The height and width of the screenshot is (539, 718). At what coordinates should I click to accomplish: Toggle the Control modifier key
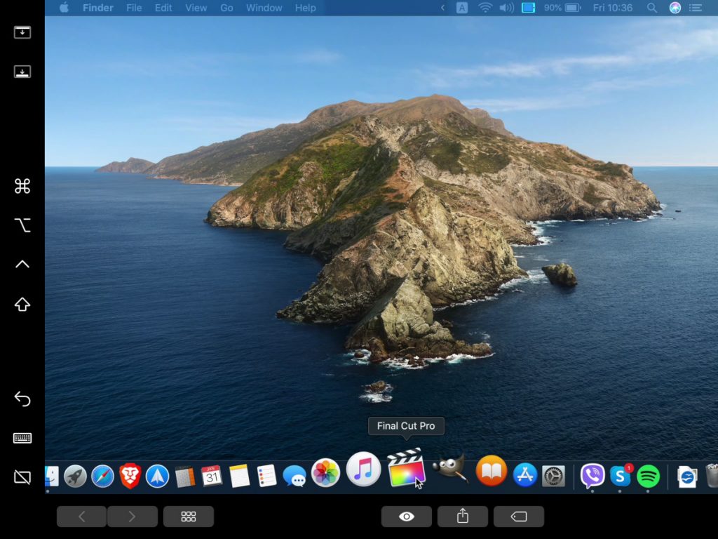click(22, 265)
